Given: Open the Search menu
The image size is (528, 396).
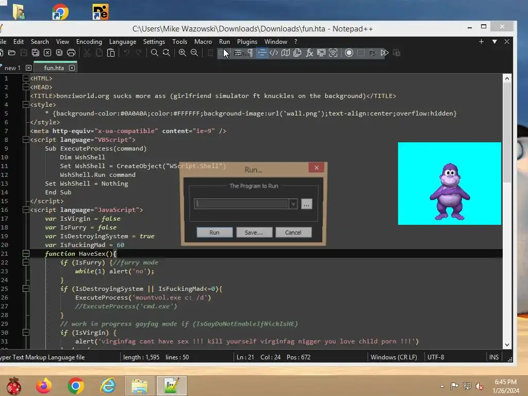Looking at the screenshot, I should 40,42.
